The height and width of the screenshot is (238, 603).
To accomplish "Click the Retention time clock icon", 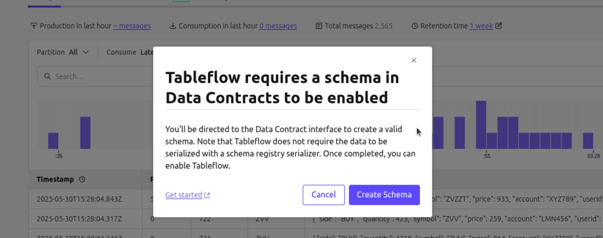I will (415, 26).
